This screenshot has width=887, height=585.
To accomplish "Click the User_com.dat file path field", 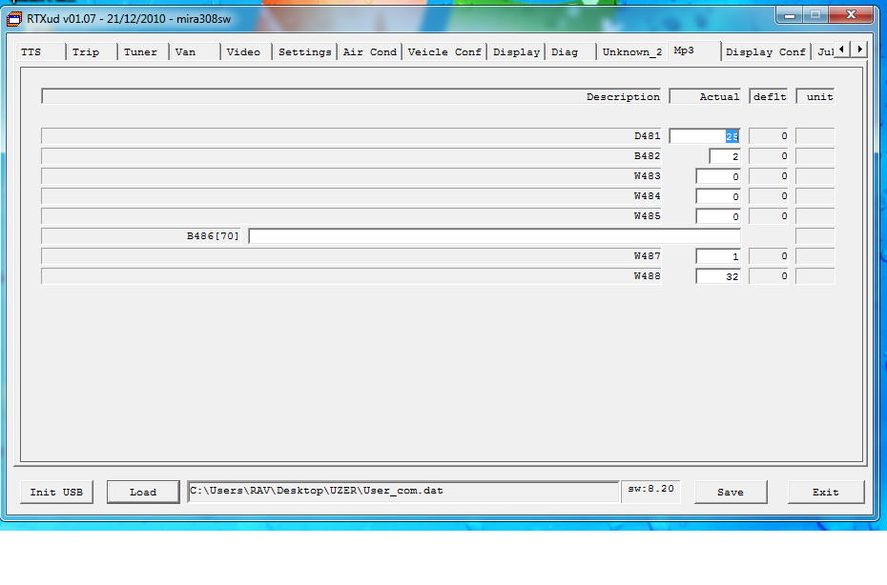I will [402, 492].
